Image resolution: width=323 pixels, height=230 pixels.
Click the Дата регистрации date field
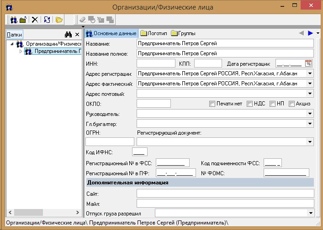point(290,63)
